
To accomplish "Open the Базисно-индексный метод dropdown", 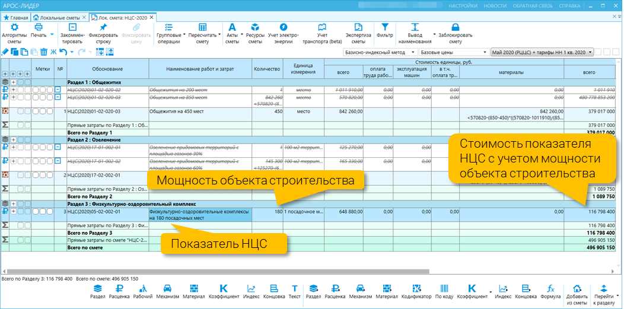I will click(380, 52).
